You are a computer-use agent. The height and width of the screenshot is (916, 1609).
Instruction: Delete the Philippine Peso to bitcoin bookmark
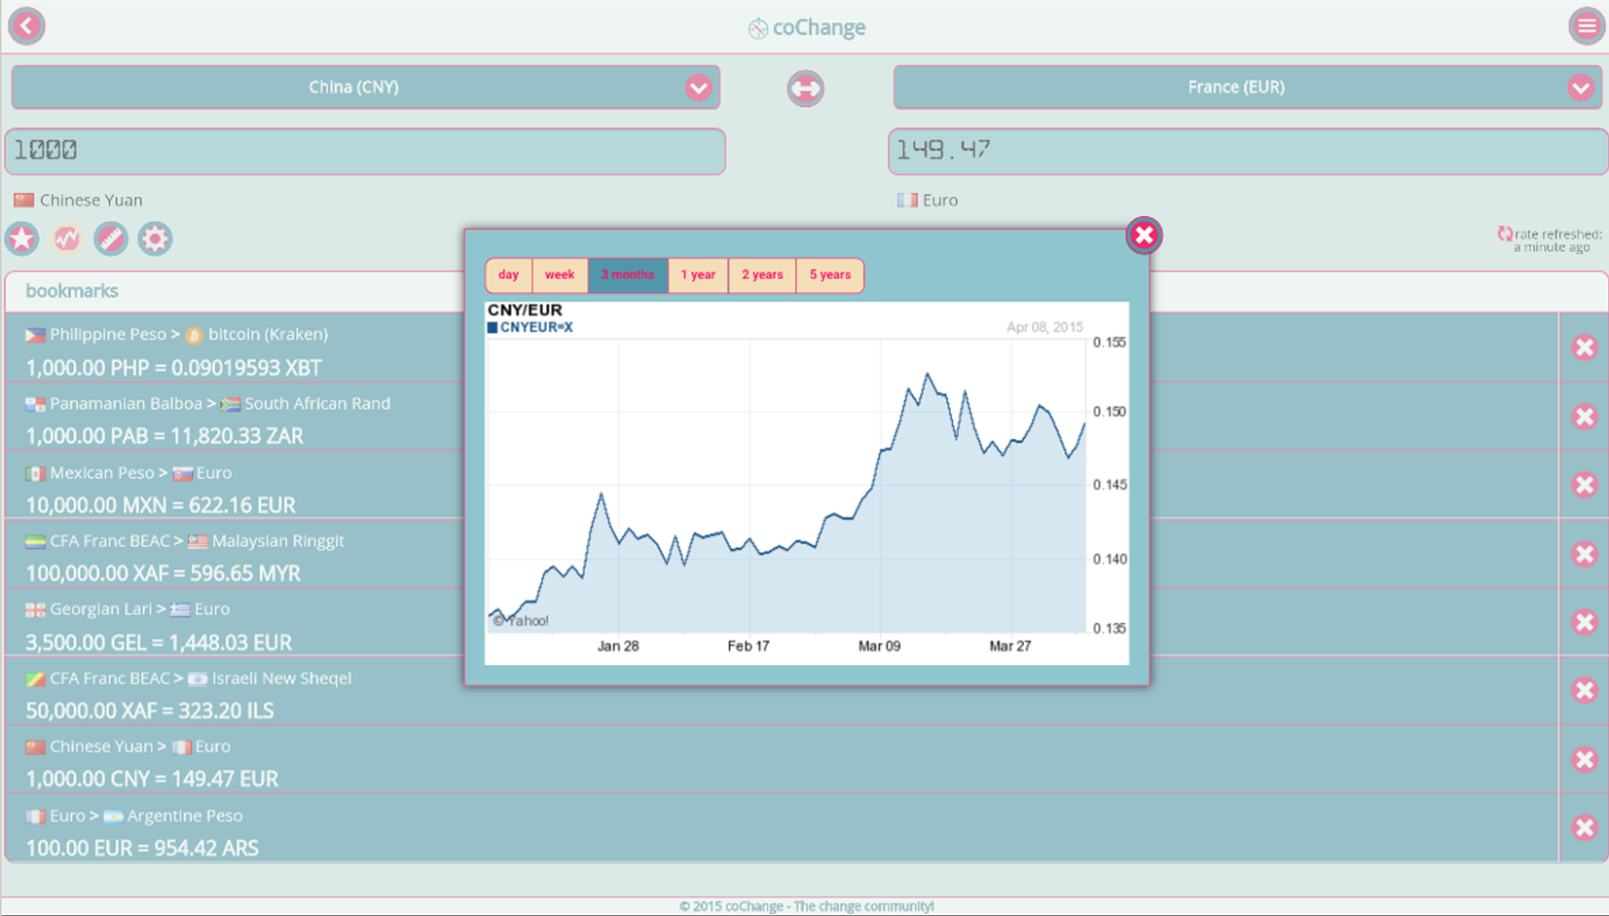[x=1585, y=348]
